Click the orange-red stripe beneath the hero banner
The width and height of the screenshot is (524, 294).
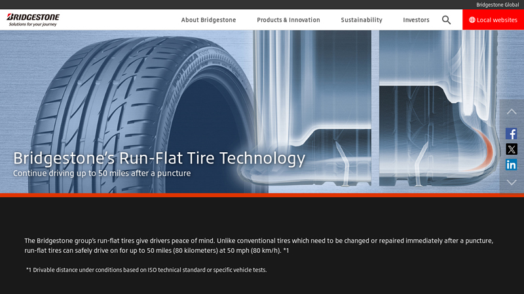click(x=262, y=195)
